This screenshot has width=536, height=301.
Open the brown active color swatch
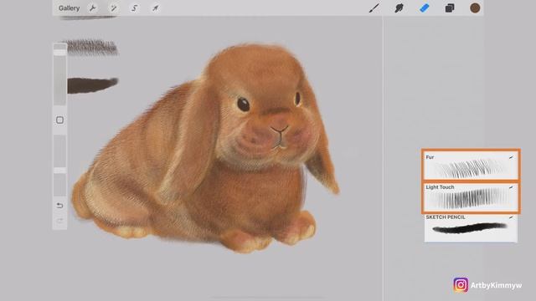475,8
